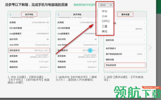161x100 pixels.
Task: Click the 基带版本 row in the step 2 screenshot
Action: (x=77, y=56)
